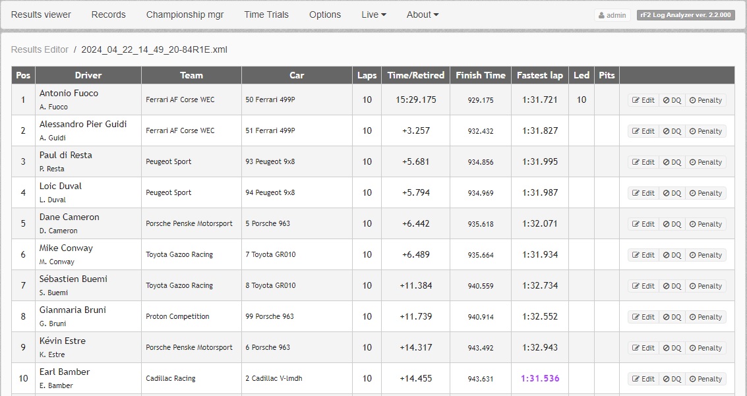The width and height of the screenshot is (747, 396).
Task: Click the Team column header
Action: 191,75
